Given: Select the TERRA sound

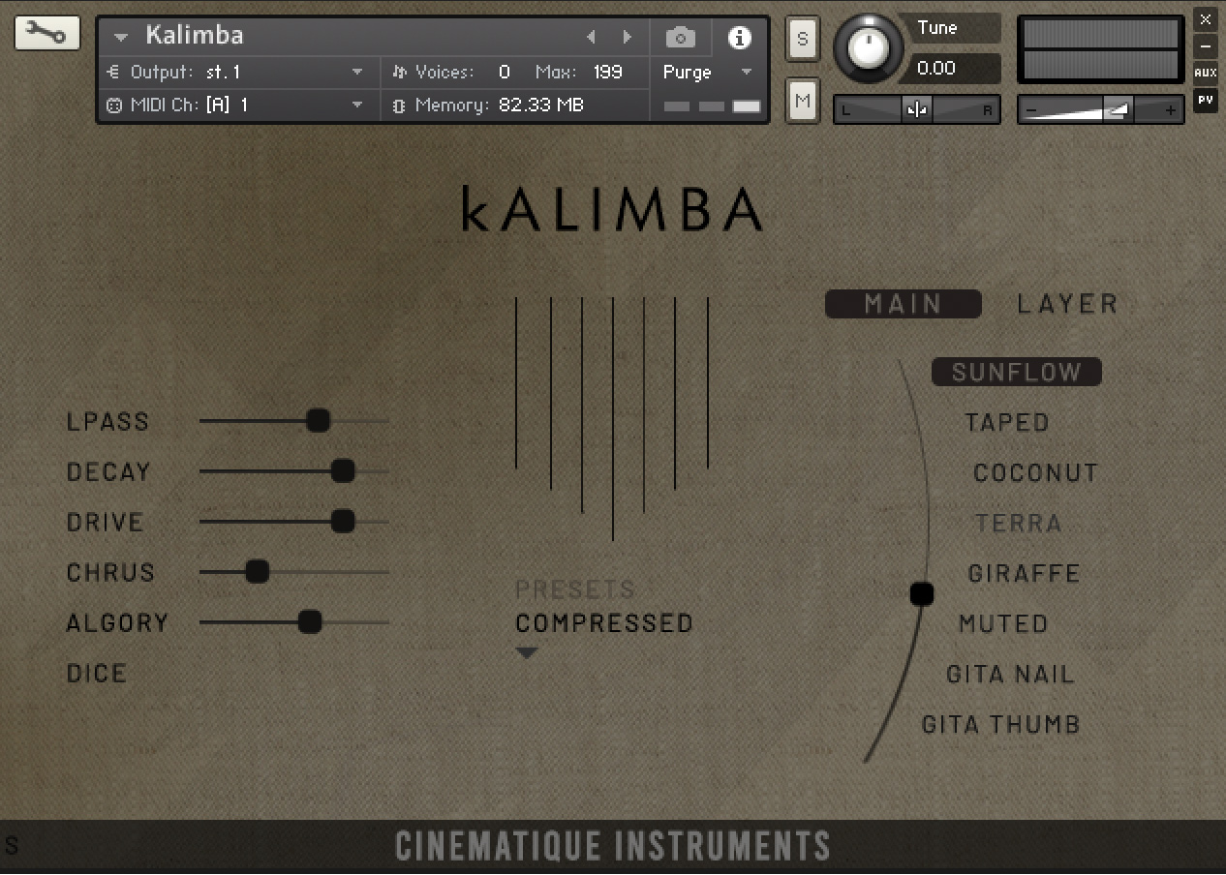Looking at the screenshot, I should [1019, 524].
